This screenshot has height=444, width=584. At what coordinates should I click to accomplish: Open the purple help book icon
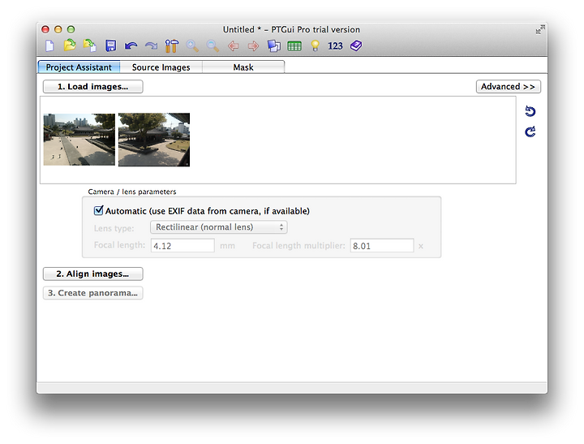(x=356, y=45)
